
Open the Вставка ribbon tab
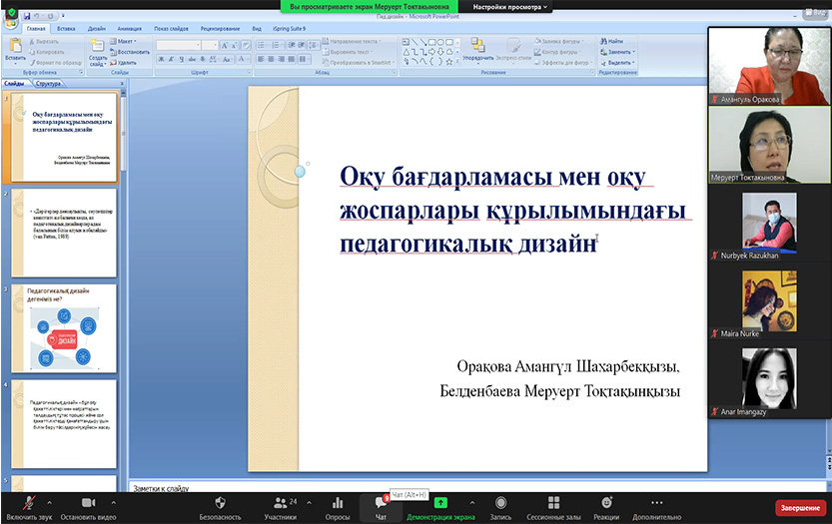coord(66,30)
